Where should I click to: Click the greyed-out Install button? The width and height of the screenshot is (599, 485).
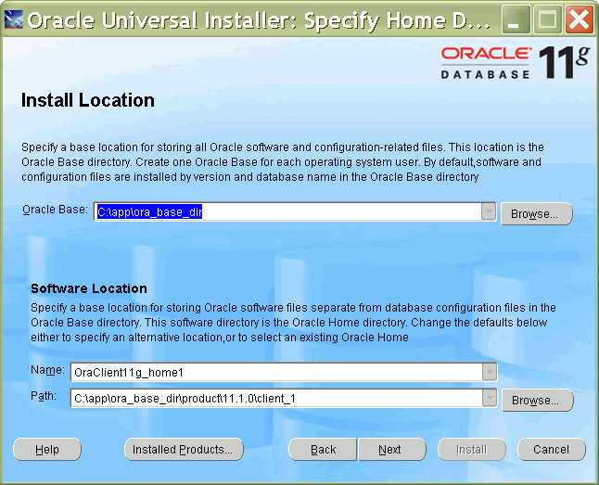pyautogui.click(x=472, y=450)
